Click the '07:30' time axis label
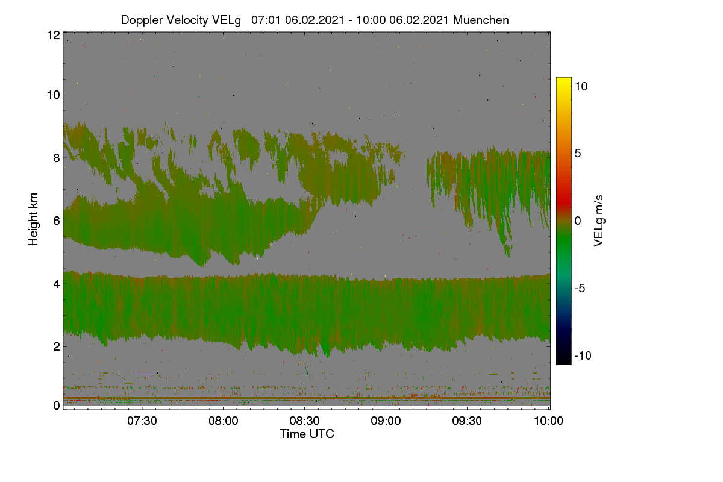 [142, 421]
